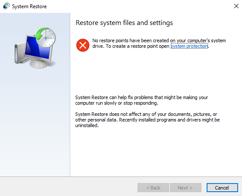Click the 'Restore system files and settings' heading
This screenshot has height=196, width=242.
(x=124, y=23)
